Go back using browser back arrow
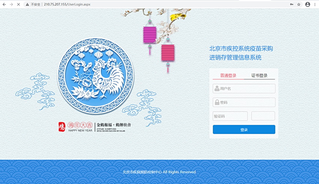This screenshot has height=184, width=319. pyautogui.click(x=4, y=4)
